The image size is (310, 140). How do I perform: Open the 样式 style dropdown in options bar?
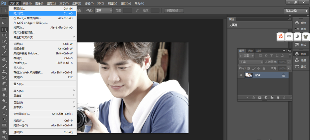tap(104, 11)
